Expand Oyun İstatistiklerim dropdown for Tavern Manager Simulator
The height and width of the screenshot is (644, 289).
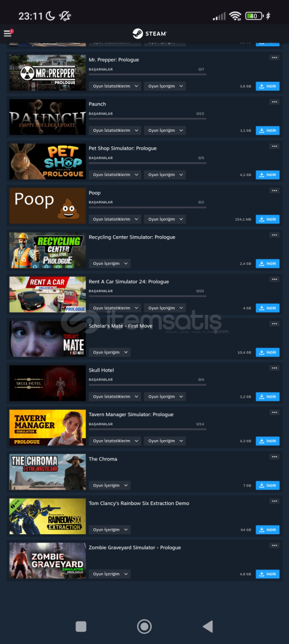click(115, 441)
